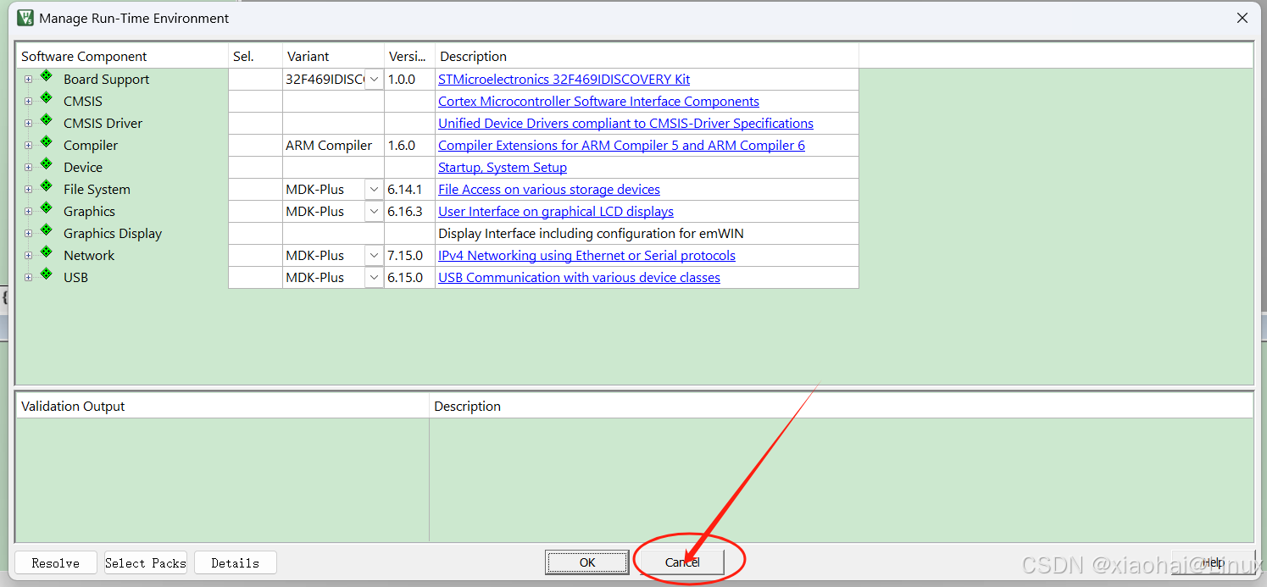Open the IPv4 Networking description link
Image resolution: width=1267 pixels, height=587 pixels.
(586, 256)
